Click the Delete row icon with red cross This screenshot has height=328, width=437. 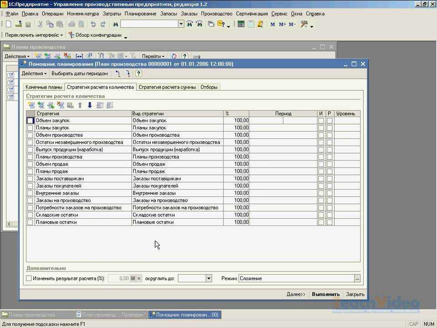(x=61, y=105)
